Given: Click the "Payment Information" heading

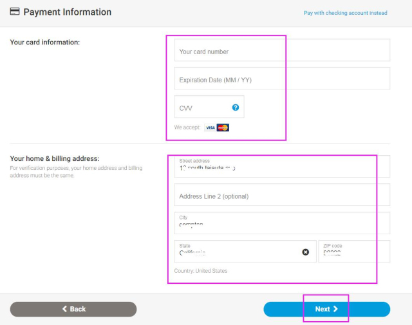Looking at the screenshot, I should point(67,12).
